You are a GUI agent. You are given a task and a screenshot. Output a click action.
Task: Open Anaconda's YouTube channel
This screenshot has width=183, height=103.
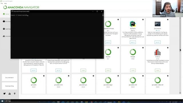tap(9, 94)
